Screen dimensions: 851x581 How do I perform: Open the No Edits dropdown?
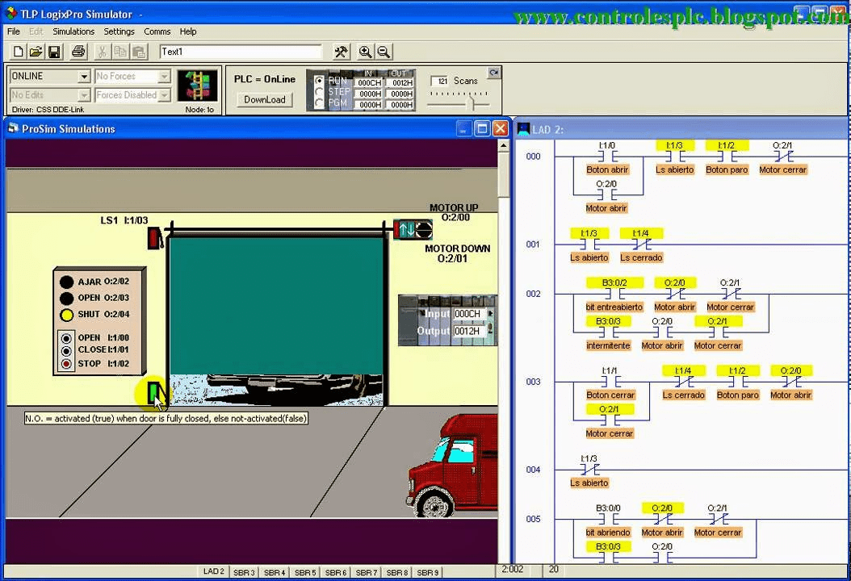[x=84, y=95]
